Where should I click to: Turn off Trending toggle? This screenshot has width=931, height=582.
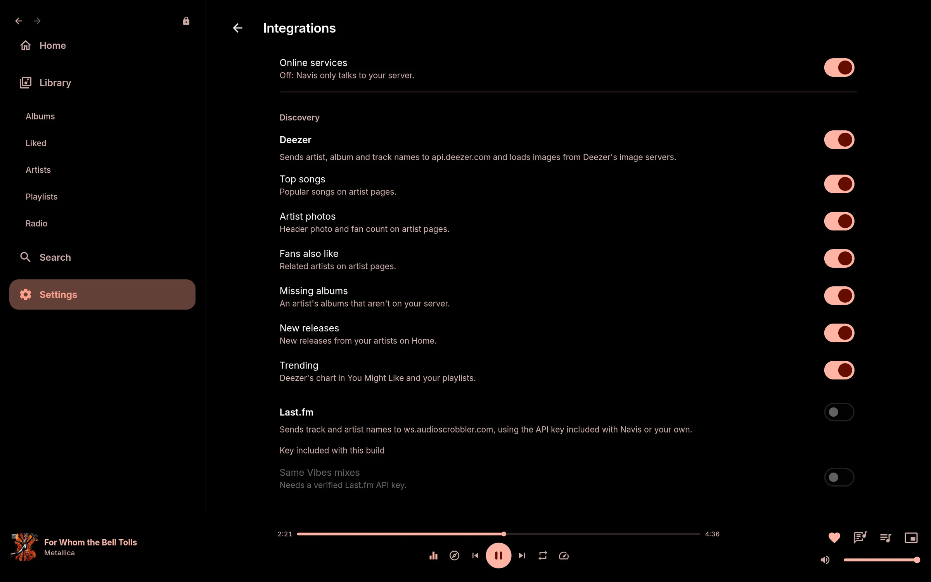[839, 370]
